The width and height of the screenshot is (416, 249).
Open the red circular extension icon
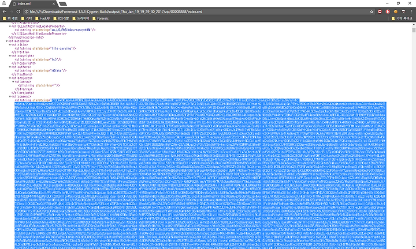388,12
